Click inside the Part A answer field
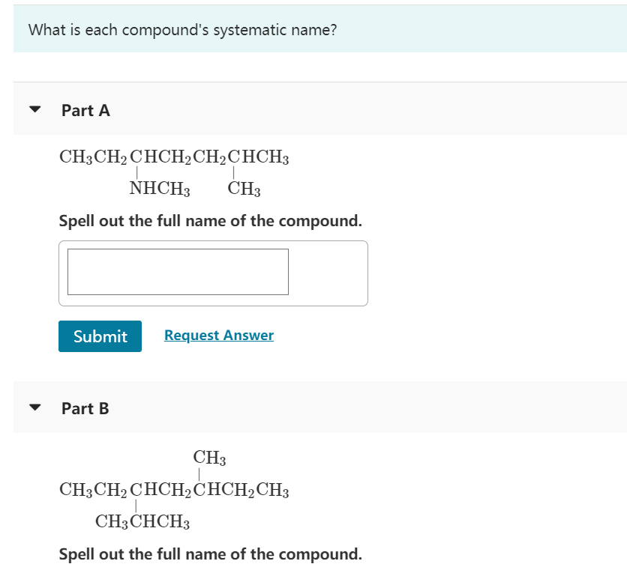 [x=178, y=272]
